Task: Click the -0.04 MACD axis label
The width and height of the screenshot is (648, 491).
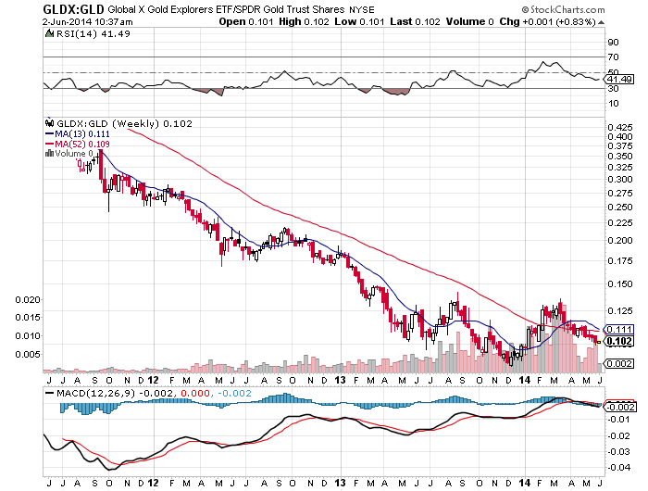Action: [619, 468]
